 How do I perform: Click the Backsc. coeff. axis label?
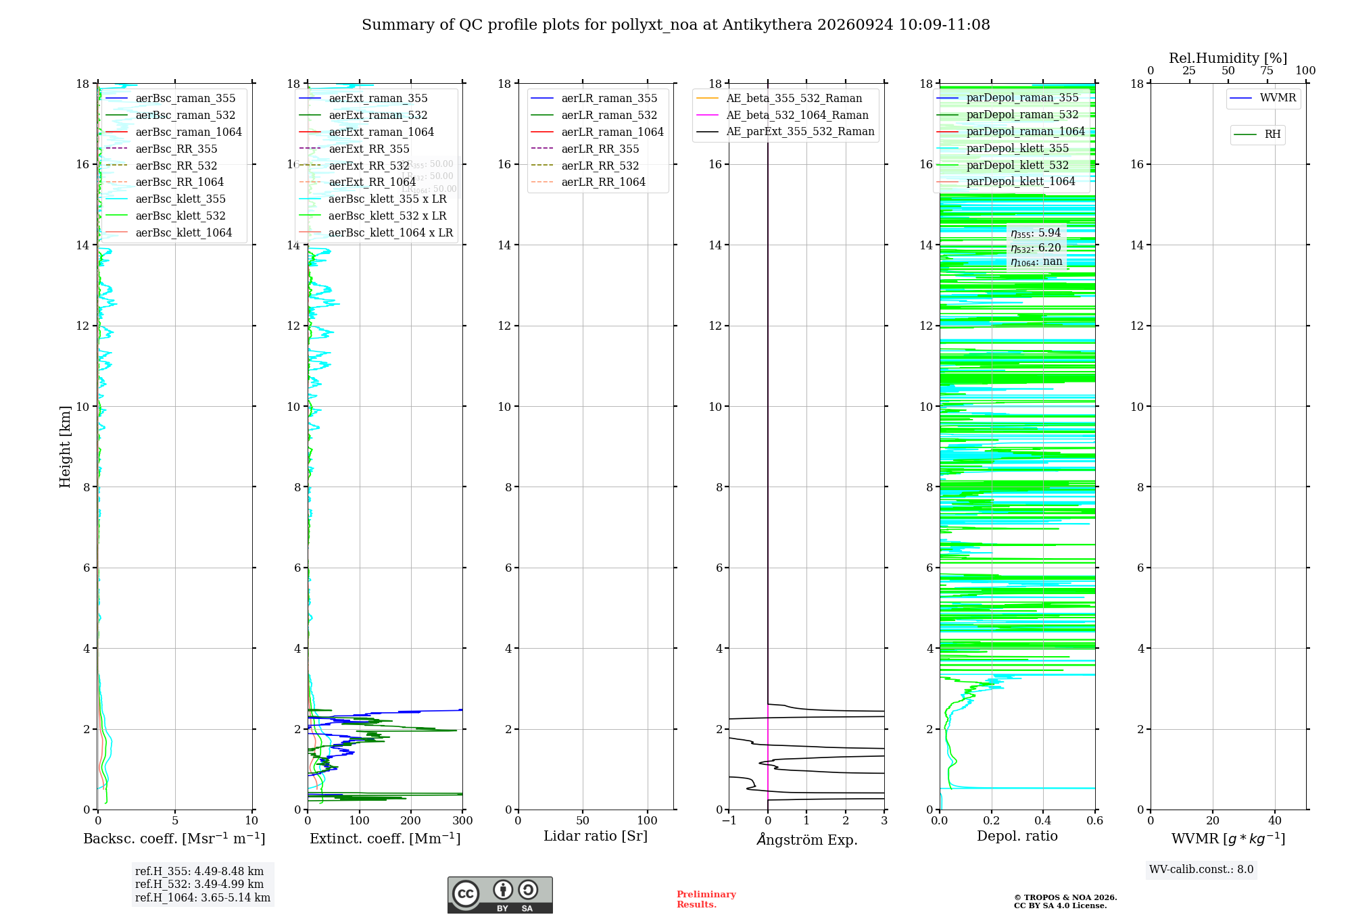click(x=174, y=839)
